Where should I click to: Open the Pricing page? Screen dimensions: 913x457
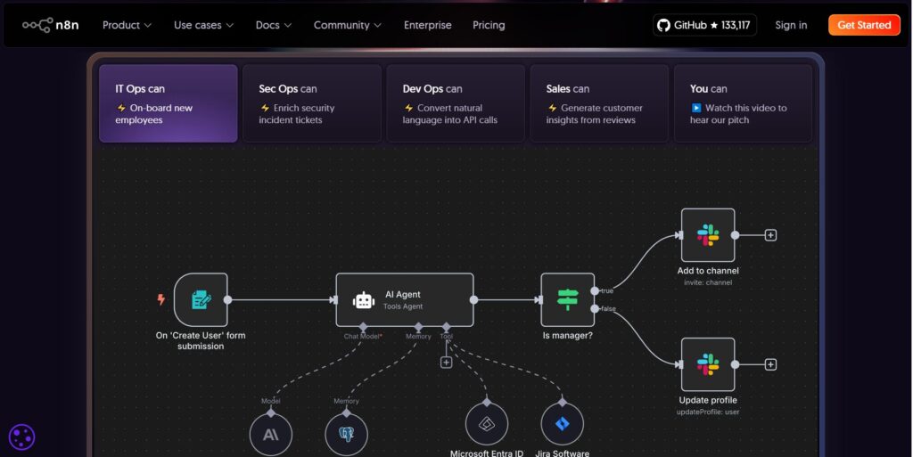coord(489,25)
